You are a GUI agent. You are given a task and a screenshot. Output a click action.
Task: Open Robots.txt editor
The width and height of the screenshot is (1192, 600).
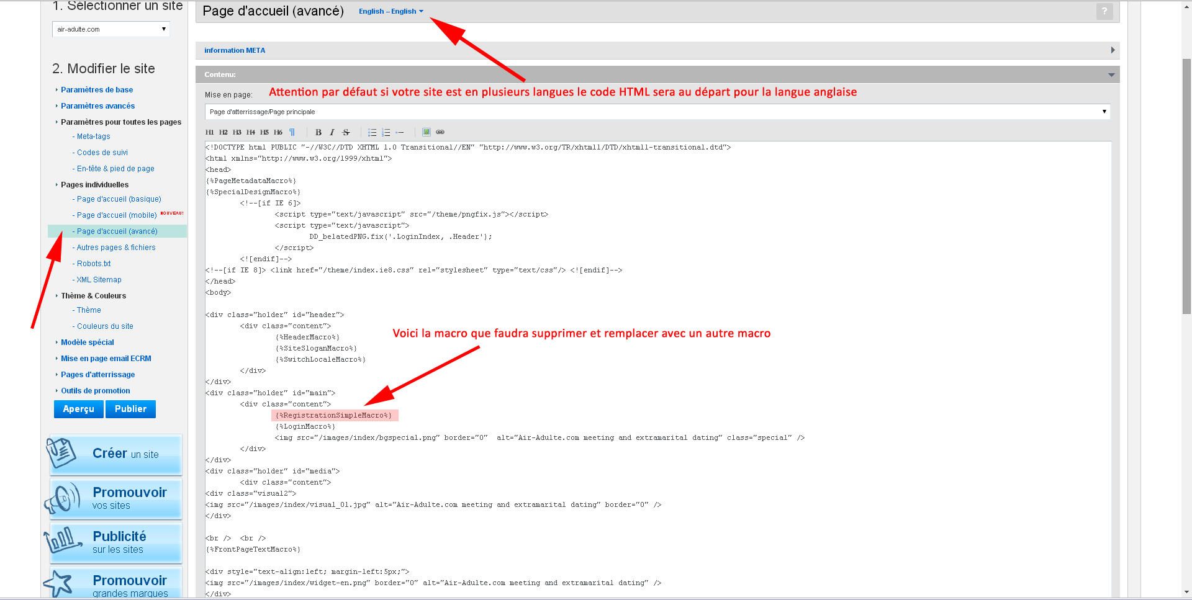click(x=94, y=264)
